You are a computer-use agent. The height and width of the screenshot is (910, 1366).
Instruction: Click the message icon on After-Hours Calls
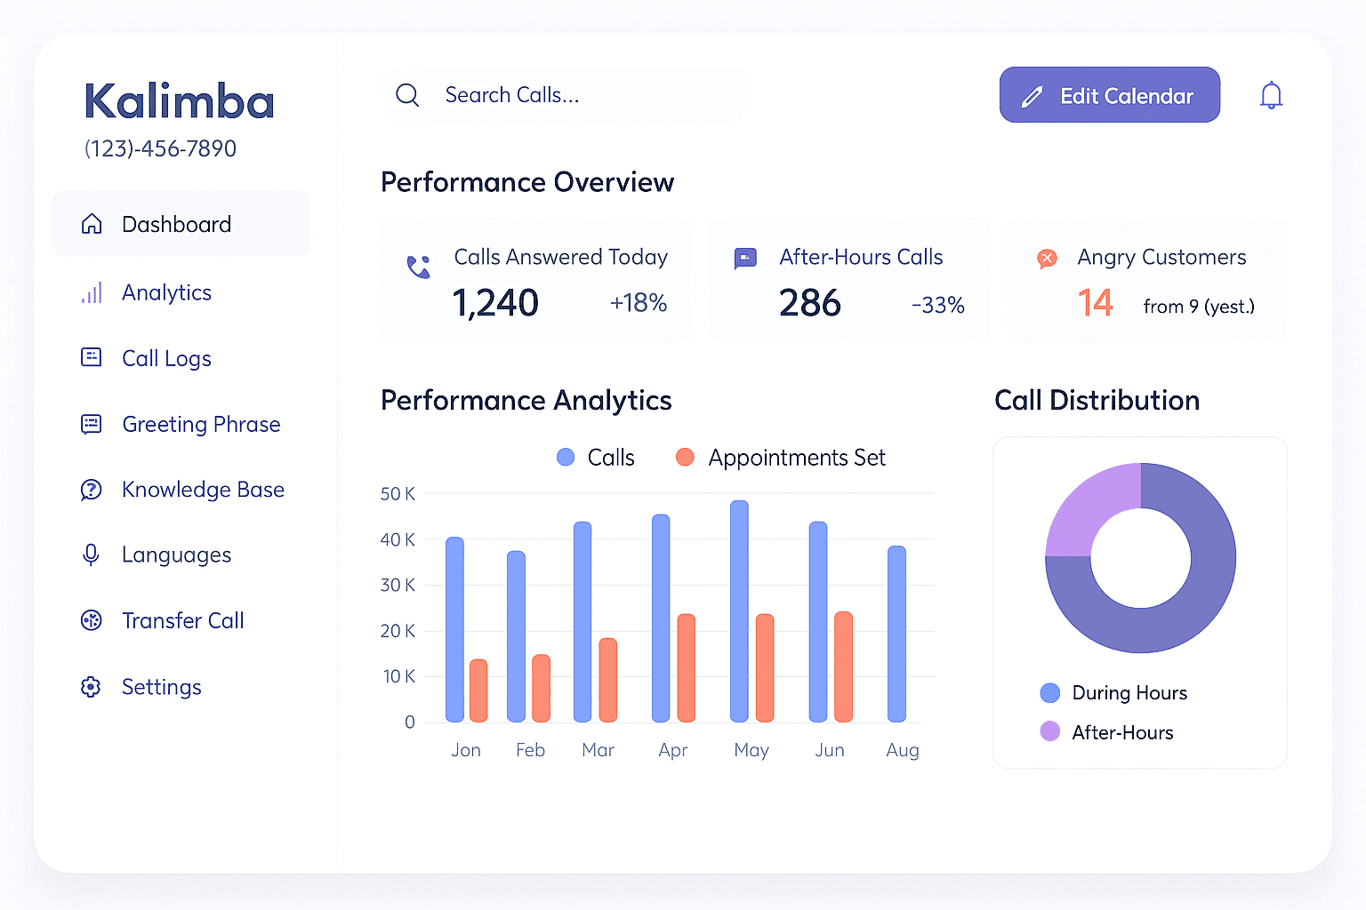745,259
